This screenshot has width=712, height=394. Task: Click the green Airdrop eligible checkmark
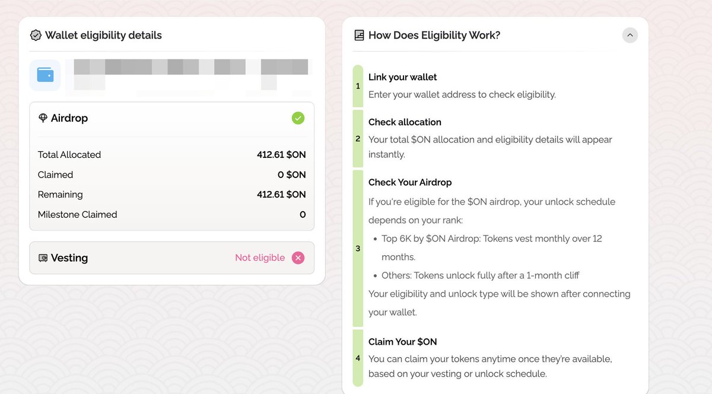click(298, 118)
